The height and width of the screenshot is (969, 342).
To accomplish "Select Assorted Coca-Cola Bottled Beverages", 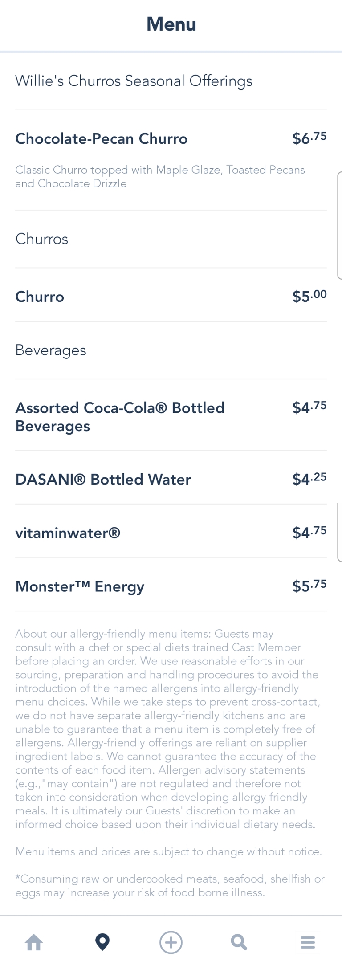I will click(x=120, y=417).
